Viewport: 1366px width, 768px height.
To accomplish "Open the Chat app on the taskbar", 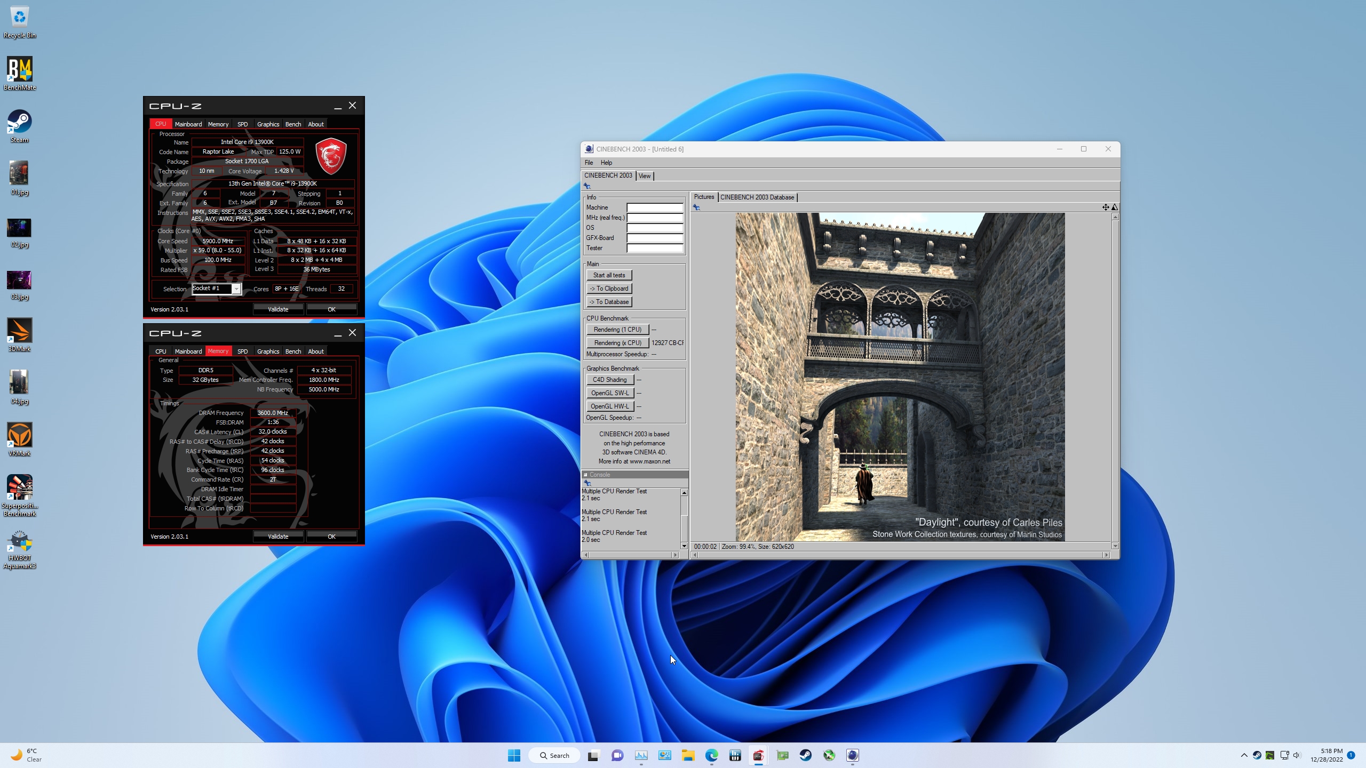I will pyautogui.click(x=617, y=755).
